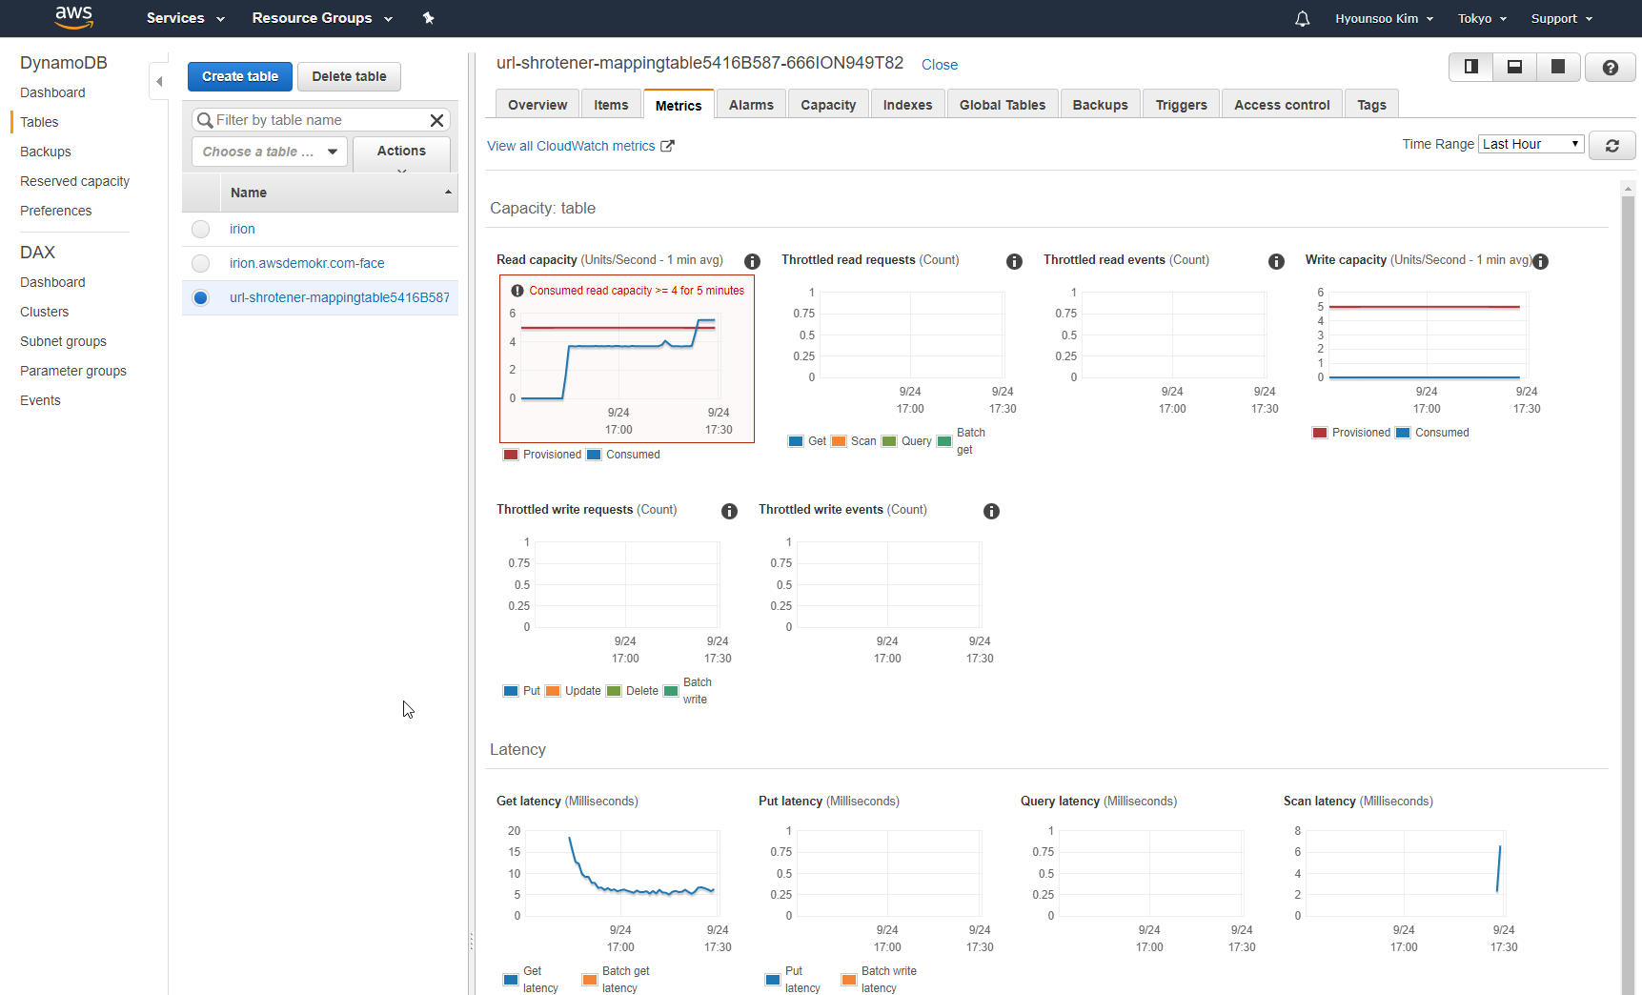1642x995 pixels.
Task: Open the irion table link
Action: 242,229
